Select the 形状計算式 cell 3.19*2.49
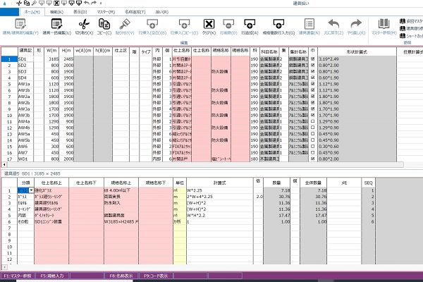The height and width of the screenshot is (282, 423). pos(357,59)
